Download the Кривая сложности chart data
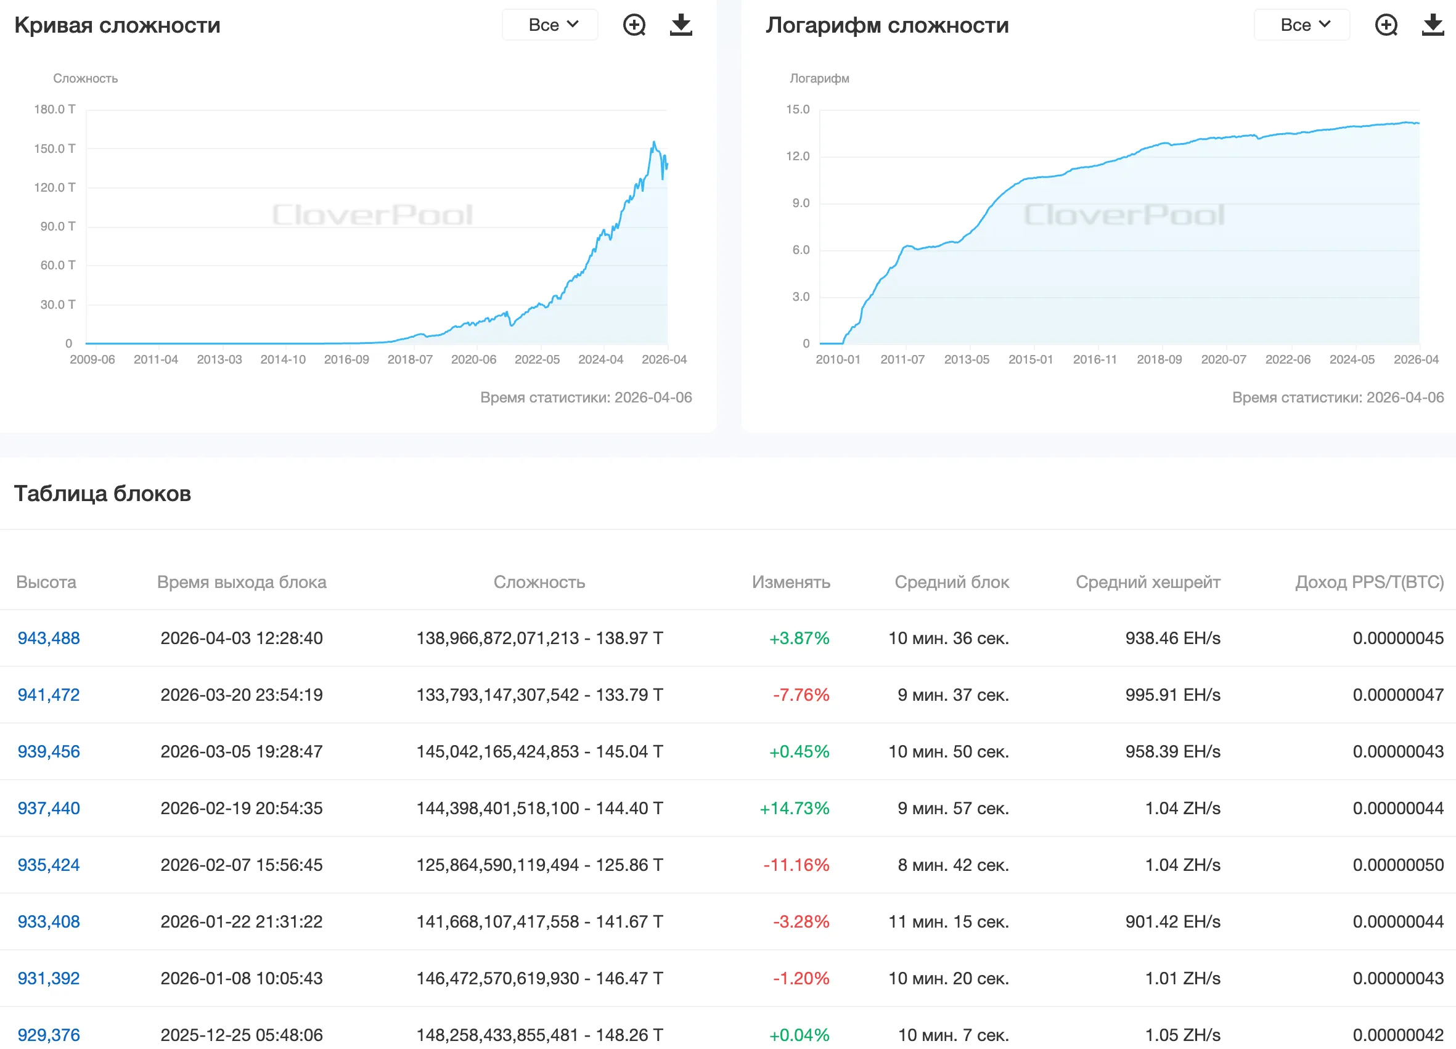 [681, 25]
